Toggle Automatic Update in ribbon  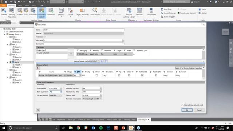pos(42,13)
